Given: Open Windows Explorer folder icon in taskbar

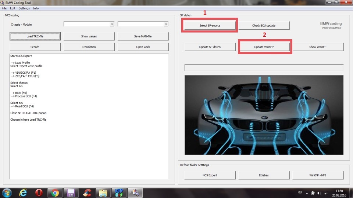Looking at the screenshot, I should (103, 193).
